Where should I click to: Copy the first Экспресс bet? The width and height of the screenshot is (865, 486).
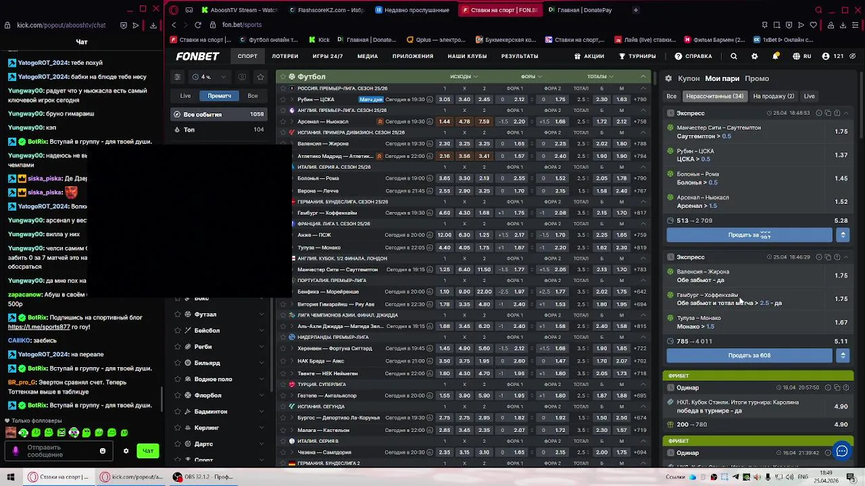point(828,113)
